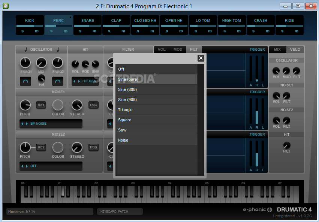
Task: Switch to the VELO tab
Action: tap(295, 49)
